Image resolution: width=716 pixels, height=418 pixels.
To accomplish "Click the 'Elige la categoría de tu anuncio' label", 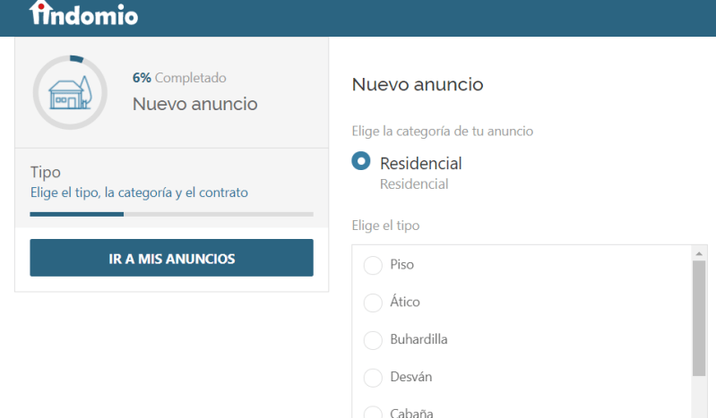I will [442, 132].
